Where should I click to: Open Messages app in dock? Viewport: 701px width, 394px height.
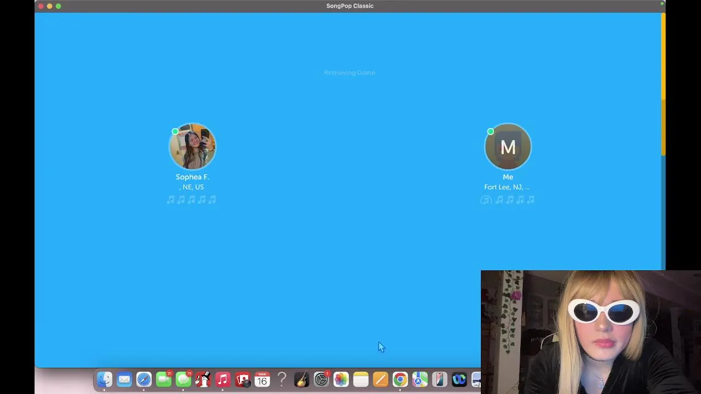click(183, 379)
